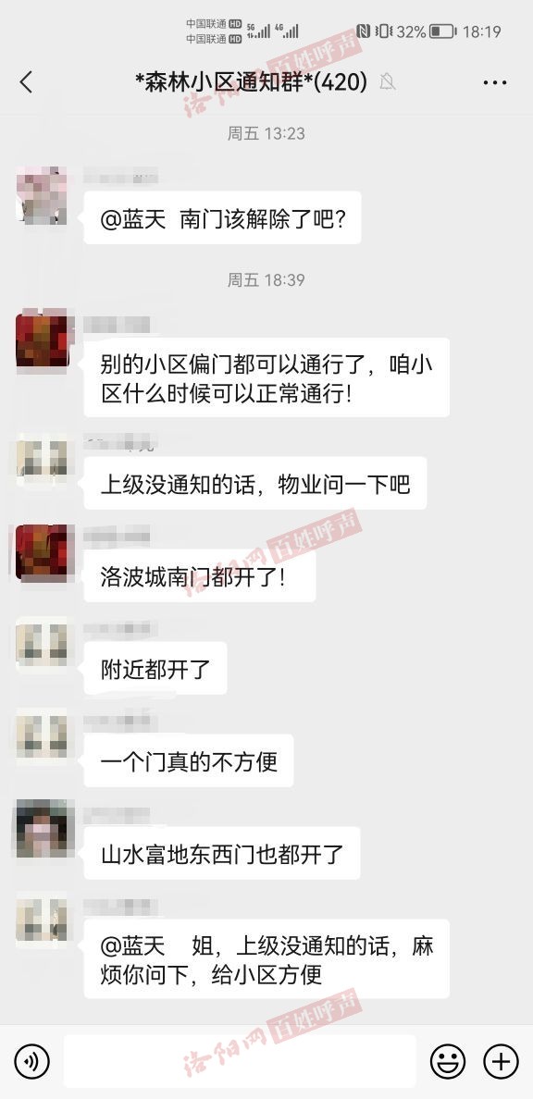Switch to voice input icon
This screenshot has height=1099, width=533.
coord(32,1060)
